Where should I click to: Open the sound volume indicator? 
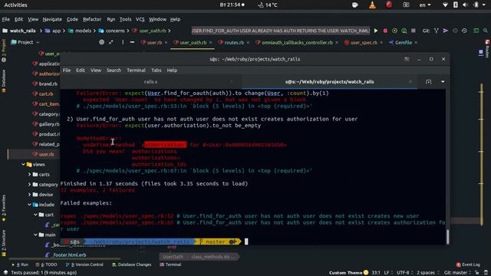(x=466, y=5)
